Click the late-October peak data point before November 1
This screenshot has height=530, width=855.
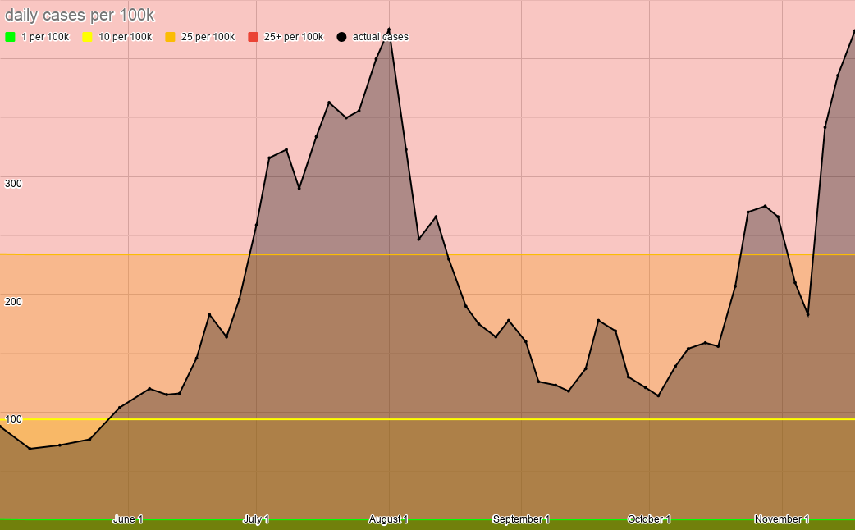[x=765, y=206]
